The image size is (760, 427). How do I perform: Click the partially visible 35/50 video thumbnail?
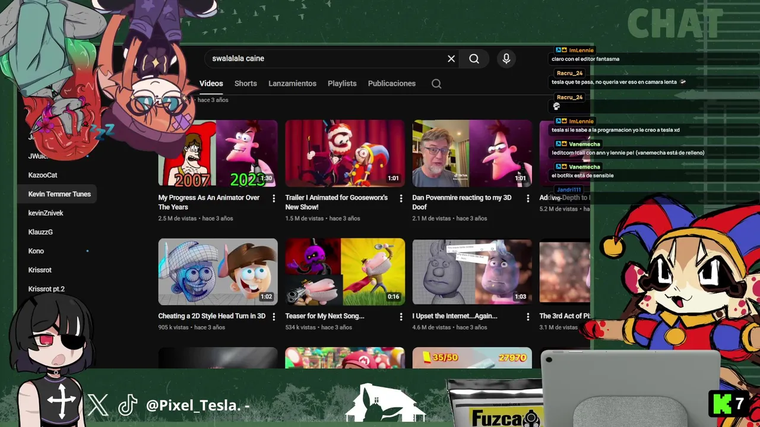pyautogui.click(x=472, y=358)
